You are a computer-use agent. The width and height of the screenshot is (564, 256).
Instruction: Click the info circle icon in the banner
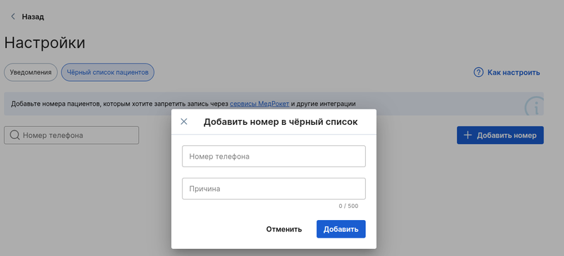click(534, 106)
